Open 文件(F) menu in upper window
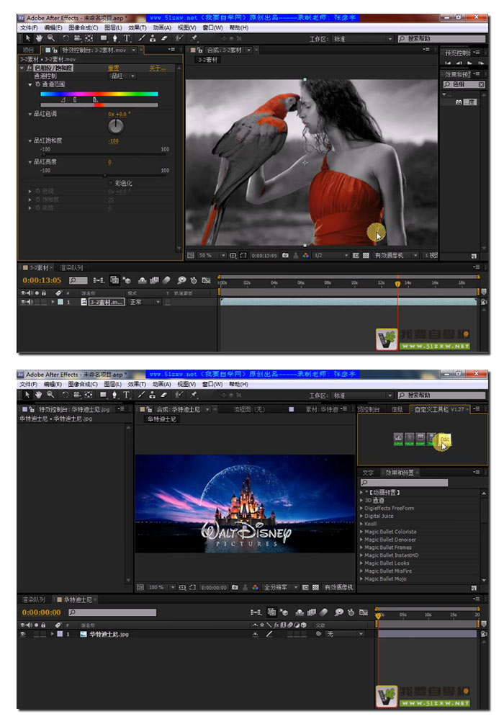The height and width of the screenshot is (719, 504). (x=28, y=27)
